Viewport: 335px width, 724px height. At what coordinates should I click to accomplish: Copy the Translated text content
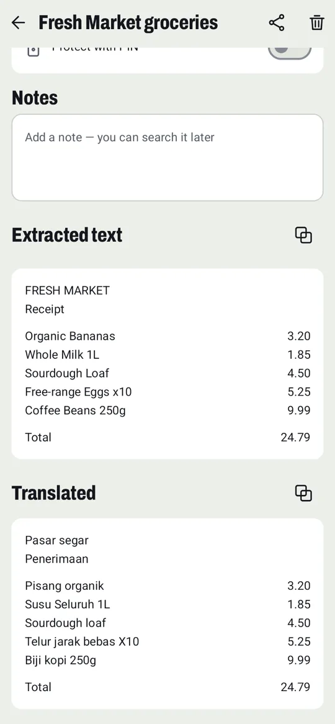pyautogui.click(x=303, y=493)
